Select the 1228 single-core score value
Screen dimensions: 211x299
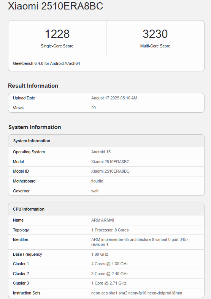57,34
